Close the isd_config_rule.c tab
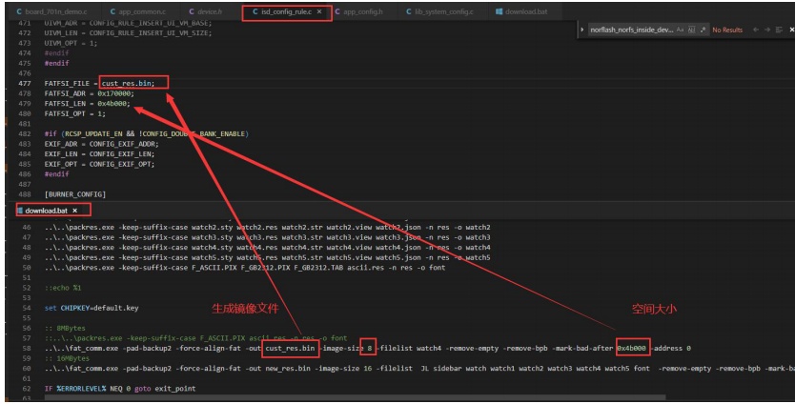 (319, 11)
